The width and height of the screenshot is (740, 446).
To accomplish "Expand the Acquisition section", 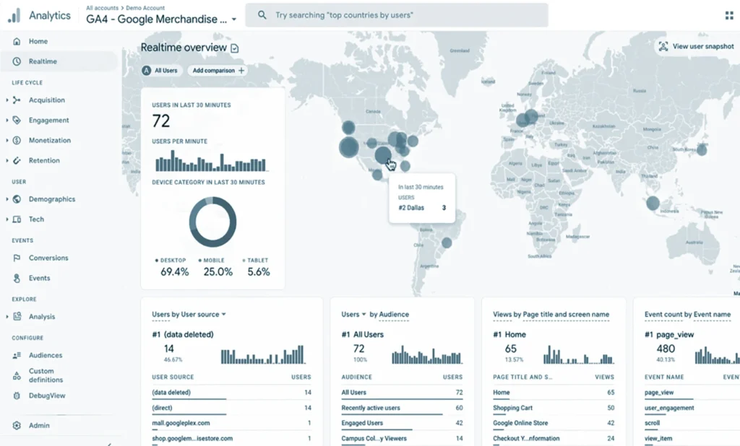I will pyautogui.click(x=7, y=100).
